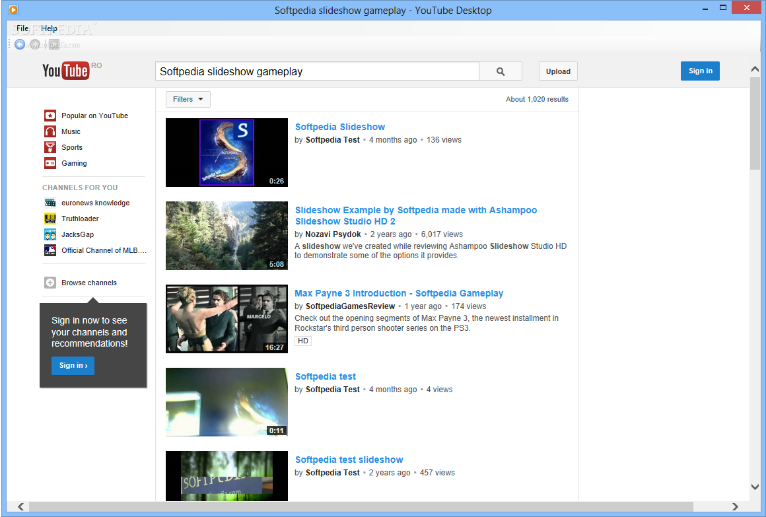Image resolution: width=766 pixels, height=517 pixels.
Task: Click the HD badge under Max Payne video
Action: point(303,341)
